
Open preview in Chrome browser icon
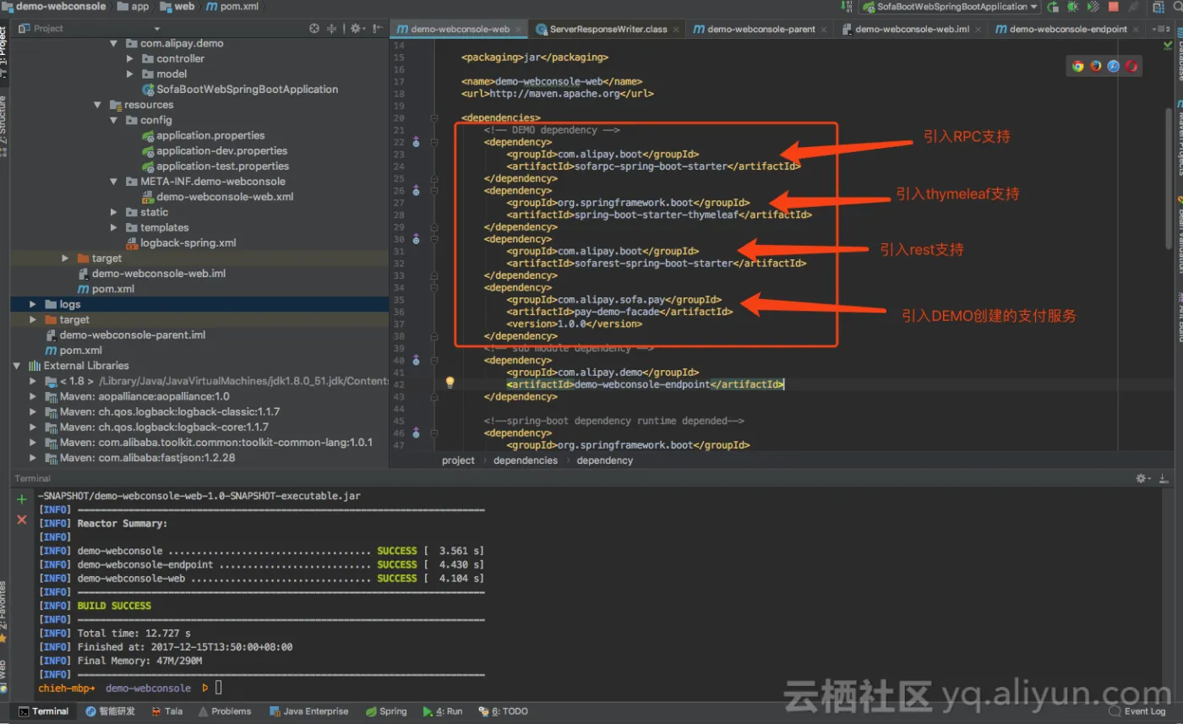coord(1078,66)
